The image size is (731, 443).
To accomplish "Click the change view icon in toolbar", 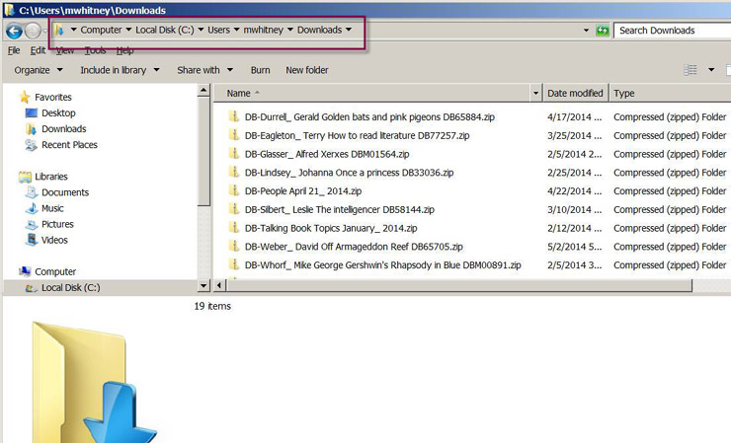I will [x=691, y=70].
